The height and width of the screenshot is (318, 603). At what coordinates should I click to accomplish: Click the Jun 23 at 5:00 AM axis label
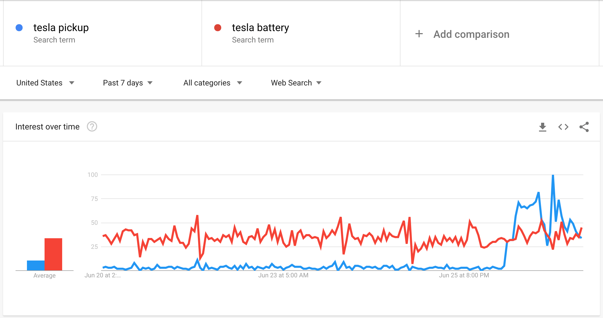tap(283, 275)
